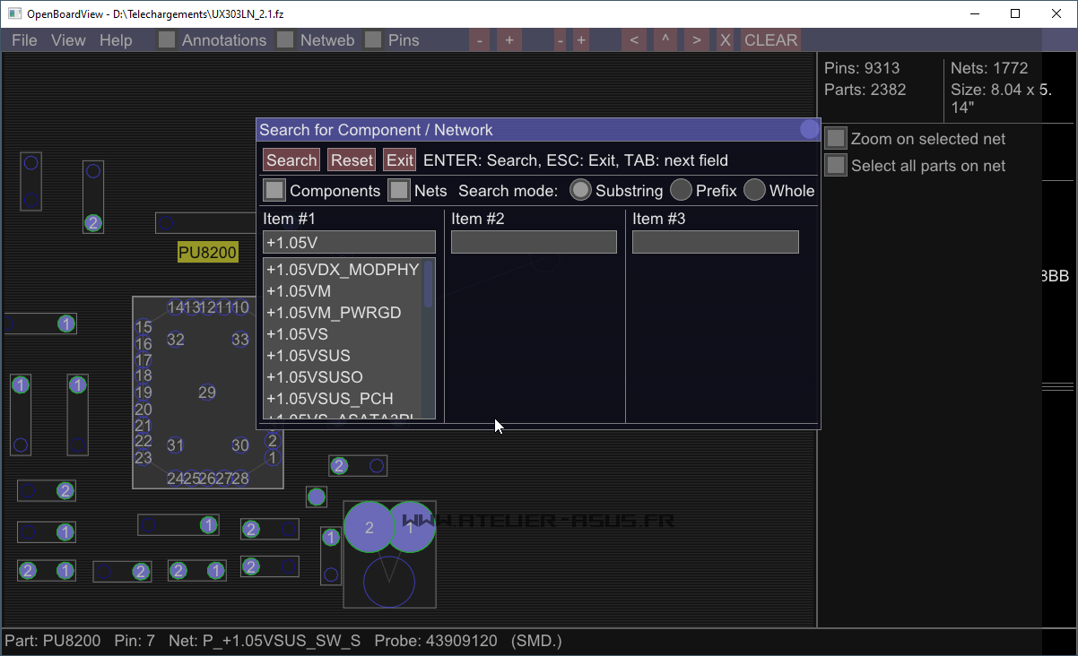1078x656 pixels.
Task: Click the X button beside CLEAR
Action: (x=726, y=40)
